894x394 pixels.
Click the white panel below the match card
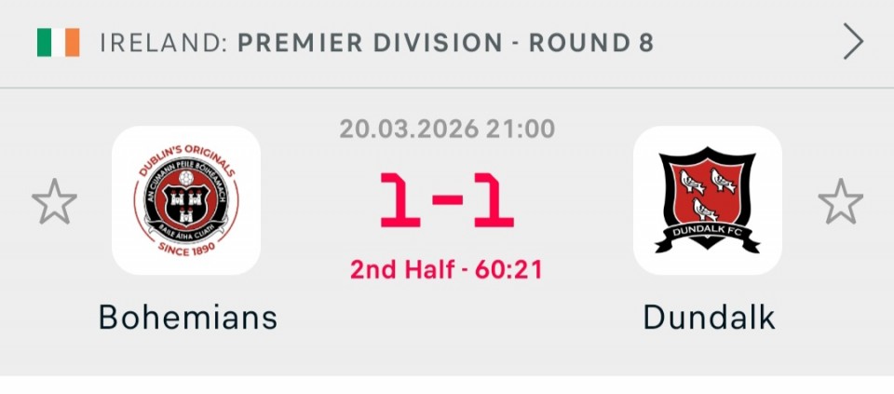447,385
